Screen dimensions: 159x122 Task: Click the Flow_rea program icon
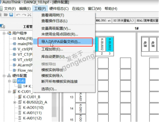click(15, 70)
